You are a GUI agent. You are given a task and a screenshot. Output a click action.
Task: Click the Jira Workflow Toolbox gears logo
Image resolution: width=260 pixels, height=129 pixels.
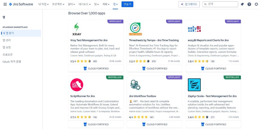[x=135, y=85]
